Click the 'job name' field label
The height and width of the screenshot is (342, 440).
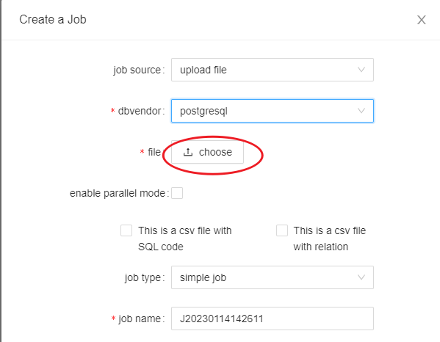[140, 319]
